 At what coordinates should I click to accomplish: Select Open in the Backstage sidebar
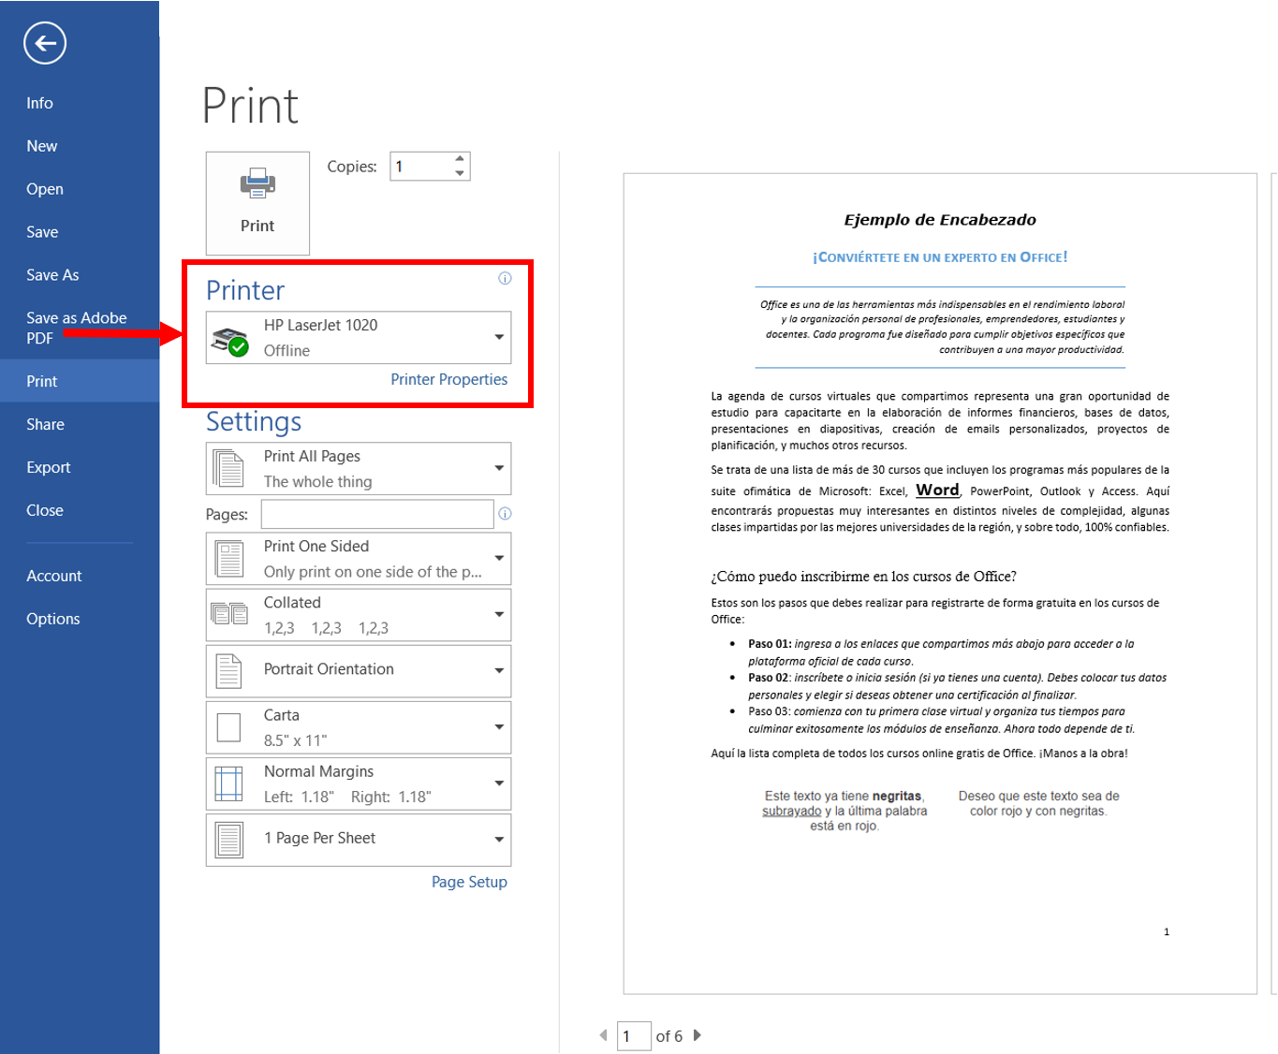click(x=80, y=189)
